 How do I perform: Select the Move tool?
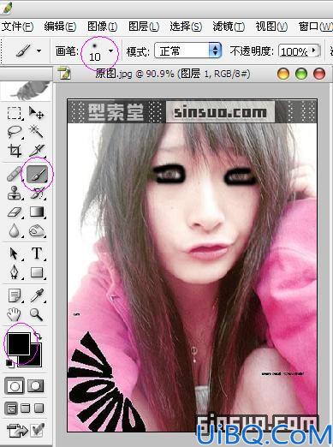(36, 113)
